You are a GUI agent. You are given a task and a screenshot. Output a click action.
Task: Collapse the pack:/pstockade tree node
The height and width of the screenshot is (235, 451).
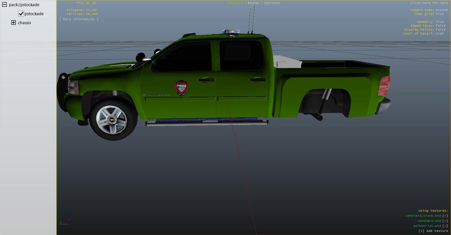pos(4,4)
